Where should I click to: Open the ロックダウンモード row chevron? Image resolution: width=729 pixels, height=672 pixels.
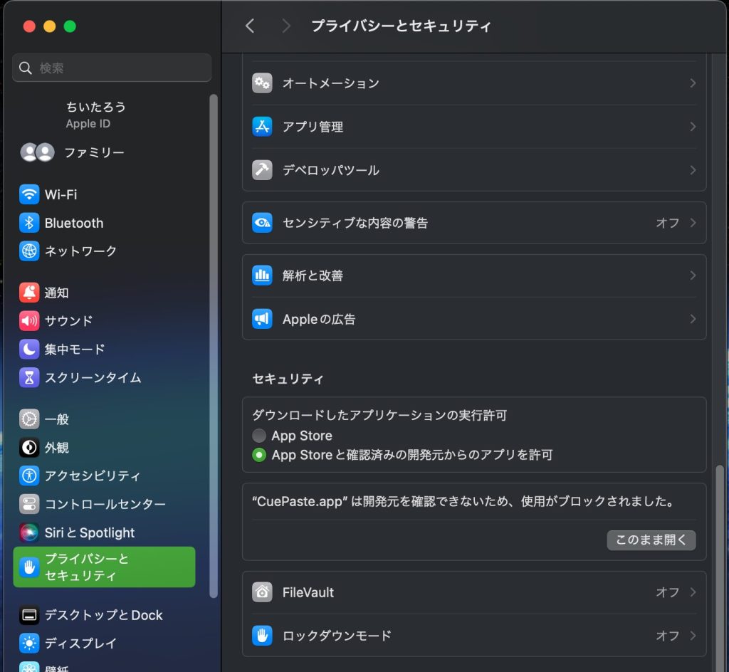click(x=693, y=635)
